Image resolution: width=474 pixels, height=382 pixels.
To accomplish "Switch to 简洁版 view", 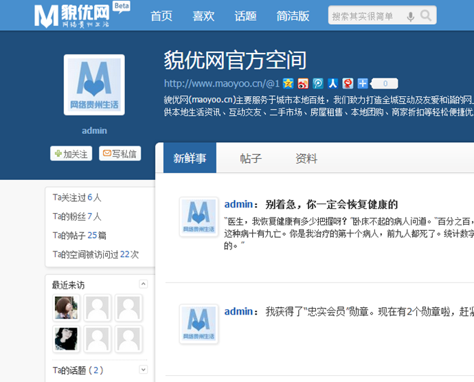I will [x=293, y=16].
